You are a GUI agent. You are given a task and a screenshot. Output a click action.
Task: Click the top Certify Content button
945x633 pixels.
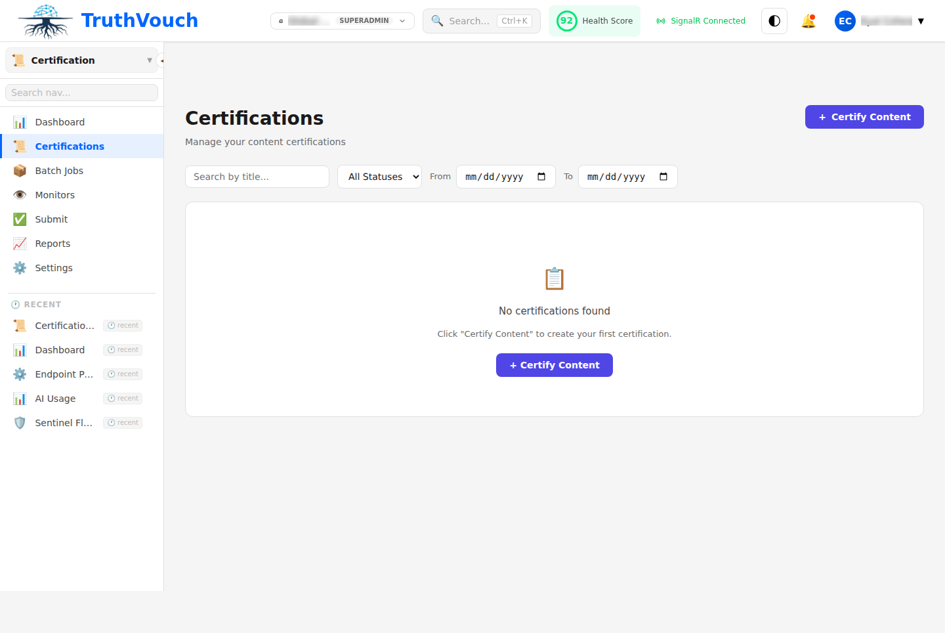click(x=864, y=116)
